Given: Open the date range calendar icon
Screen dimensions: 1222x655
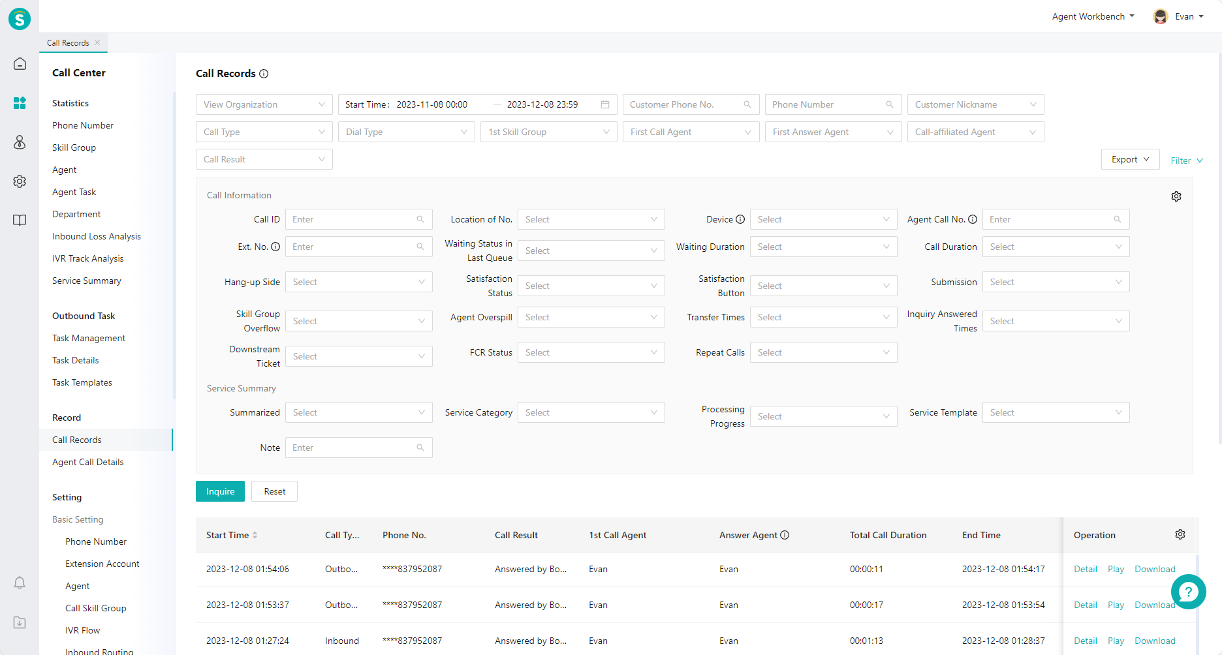Looking at the screenshot, I should pyautogui.click(x=605, y=104).
